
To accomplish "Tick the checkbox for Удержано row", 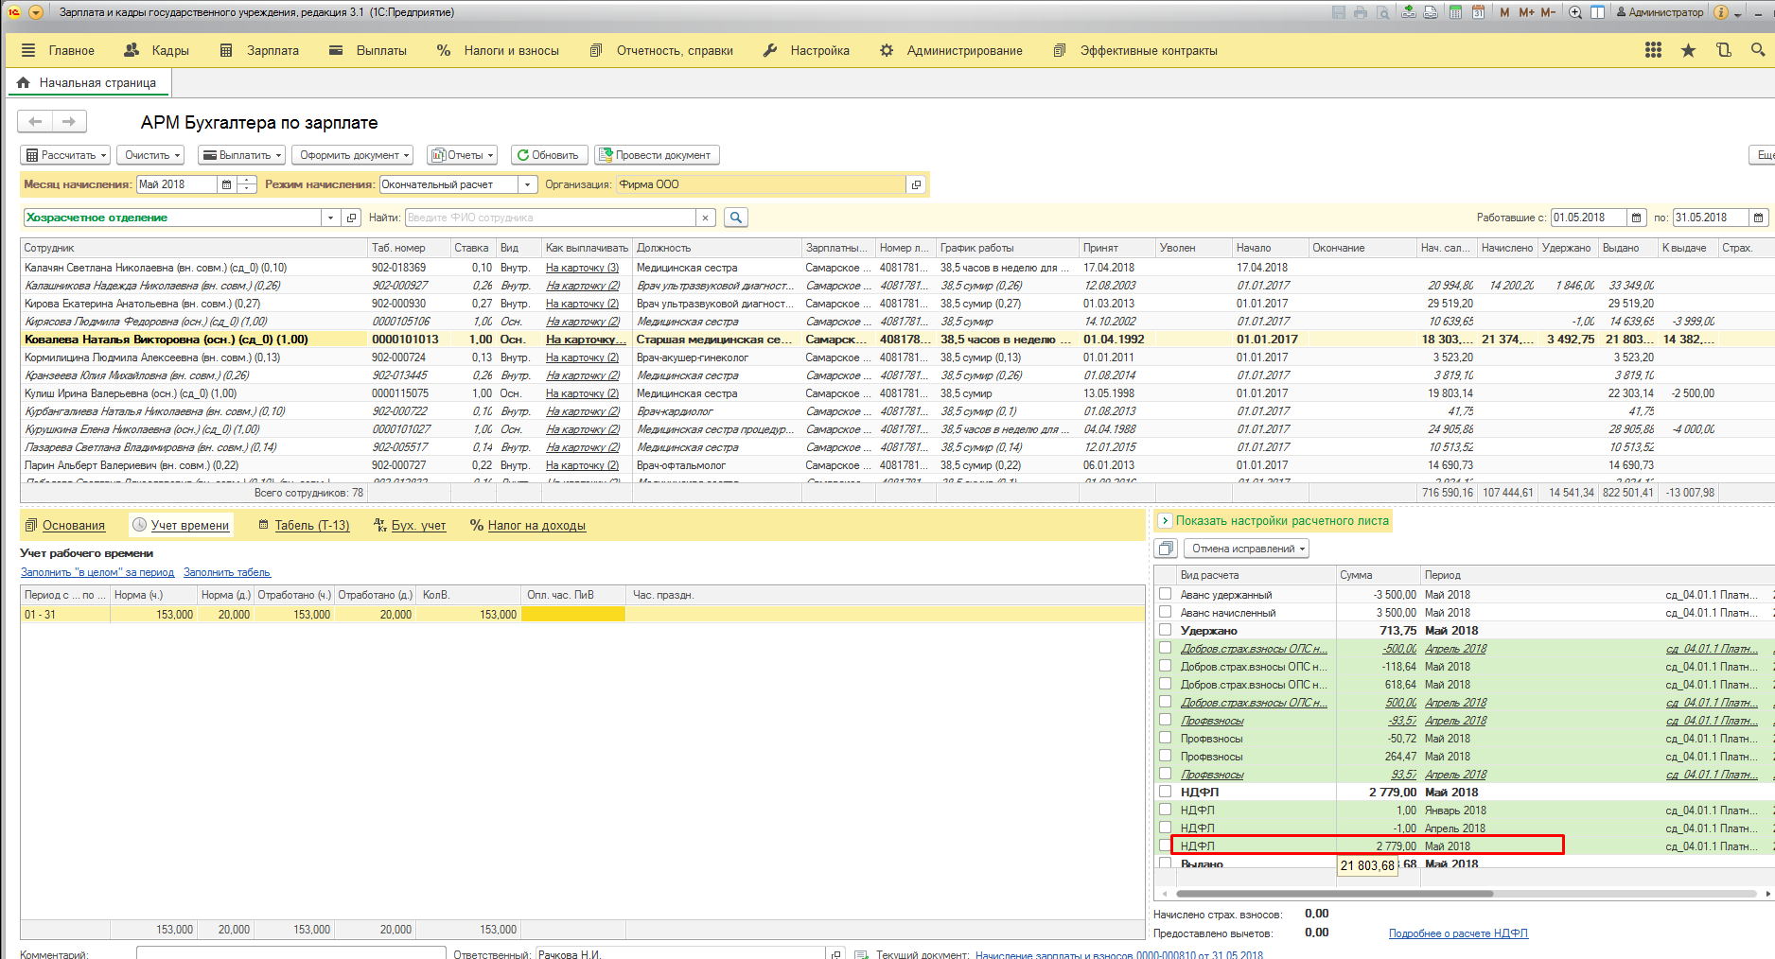I will point(1165,630).
